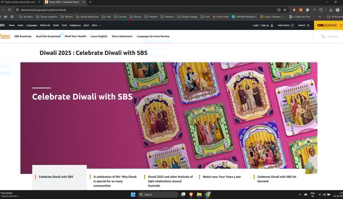343x199 pixels.
Task: Close the Diwali 2025 tab
Action: [x=84, y=2]
